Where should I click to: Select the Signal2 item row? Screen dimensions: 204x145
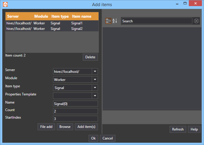[x=52, y=29]
